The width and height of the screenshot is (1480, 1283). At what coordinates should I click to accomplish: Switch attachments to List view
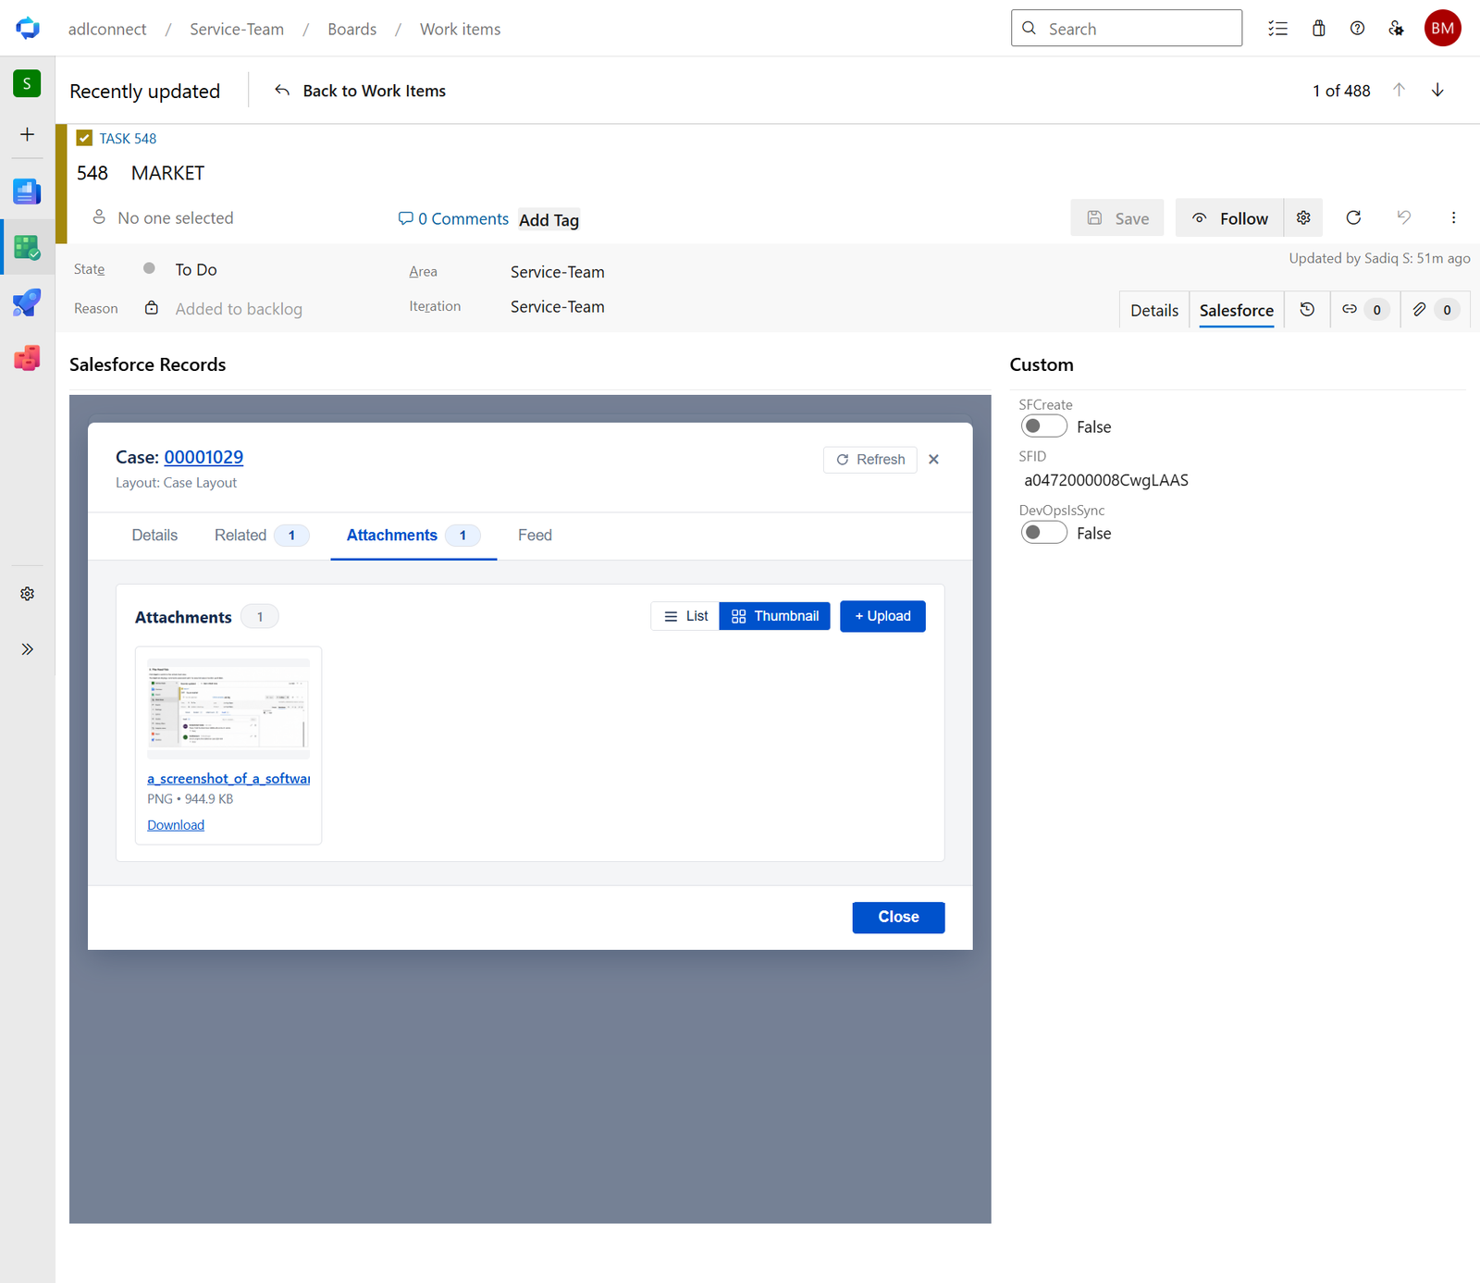[685, 616]
